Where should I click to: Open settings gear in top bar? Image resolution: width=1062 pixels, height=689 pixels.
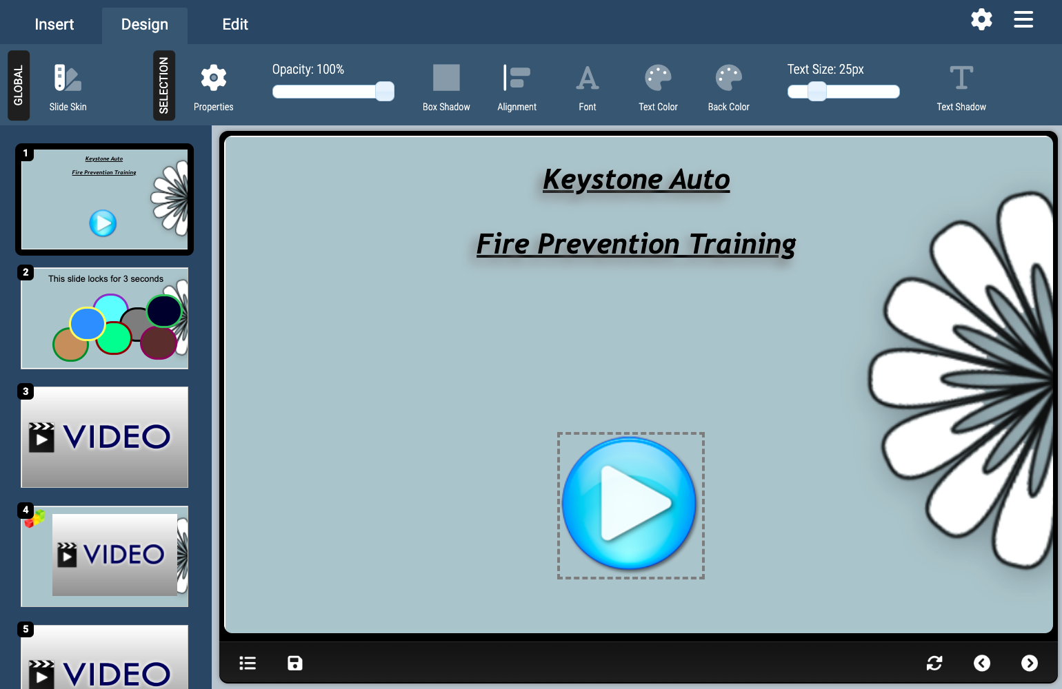tap(981, 19)
